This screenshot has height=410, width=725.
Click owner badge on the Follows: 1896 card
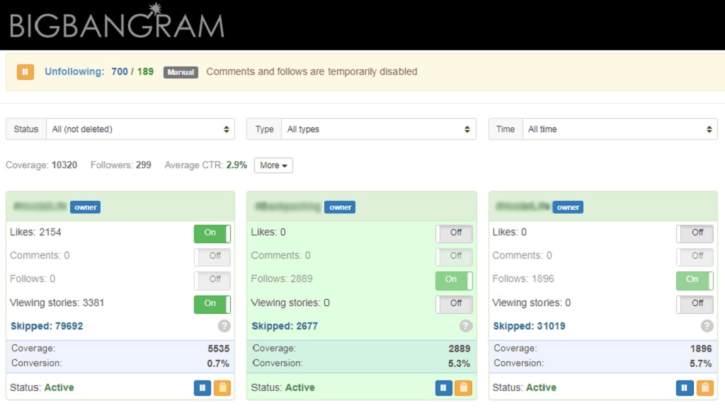click(x=568, y=207)
